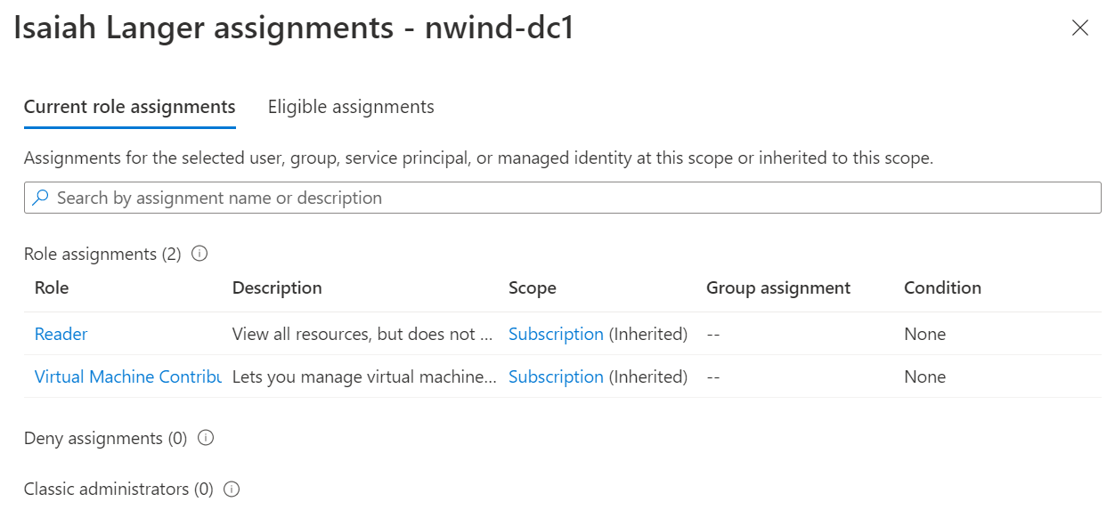
Task: Click the search magnifier icon
Action: pyautogui.click(x=40, y=198)
